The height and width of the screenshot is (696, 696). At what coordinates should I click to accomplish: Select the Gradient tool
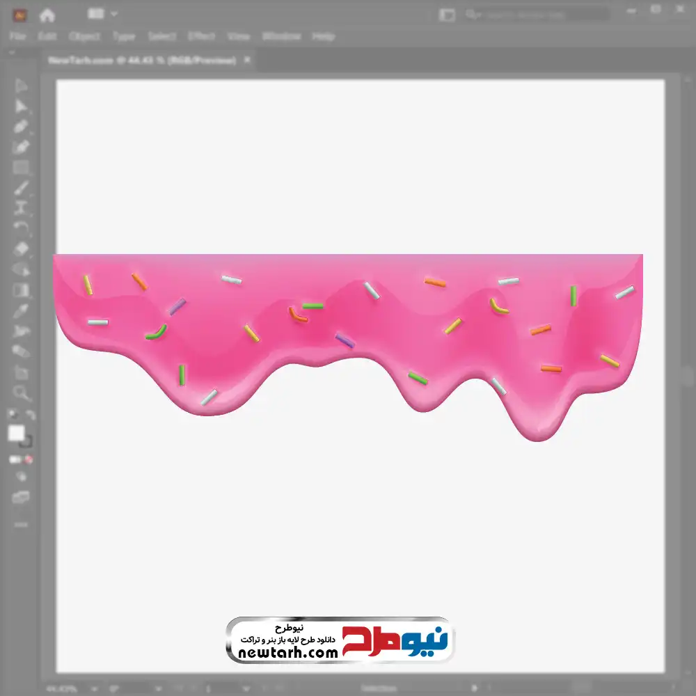coord(22,290)
